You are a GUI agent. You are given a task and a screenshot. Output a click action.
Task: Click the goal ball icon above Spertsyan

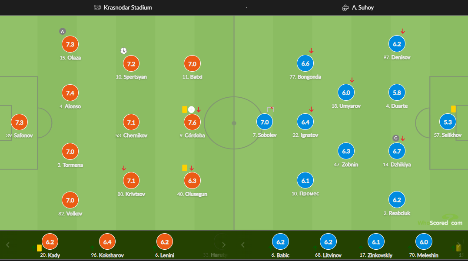(x=123, y=51)
